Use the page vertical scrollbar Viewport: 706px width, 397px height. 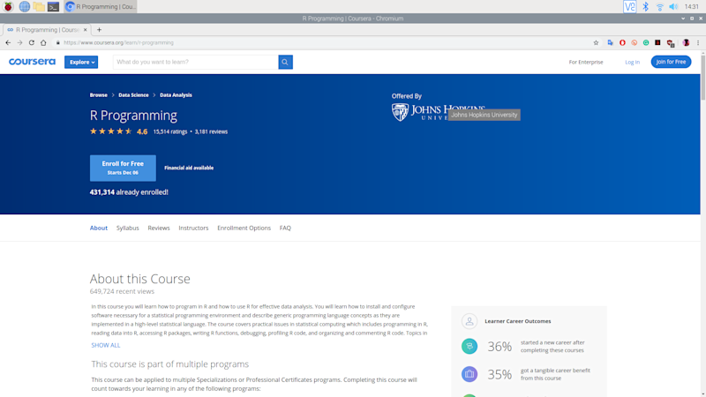pyautogui.click(x=702, y=78)
